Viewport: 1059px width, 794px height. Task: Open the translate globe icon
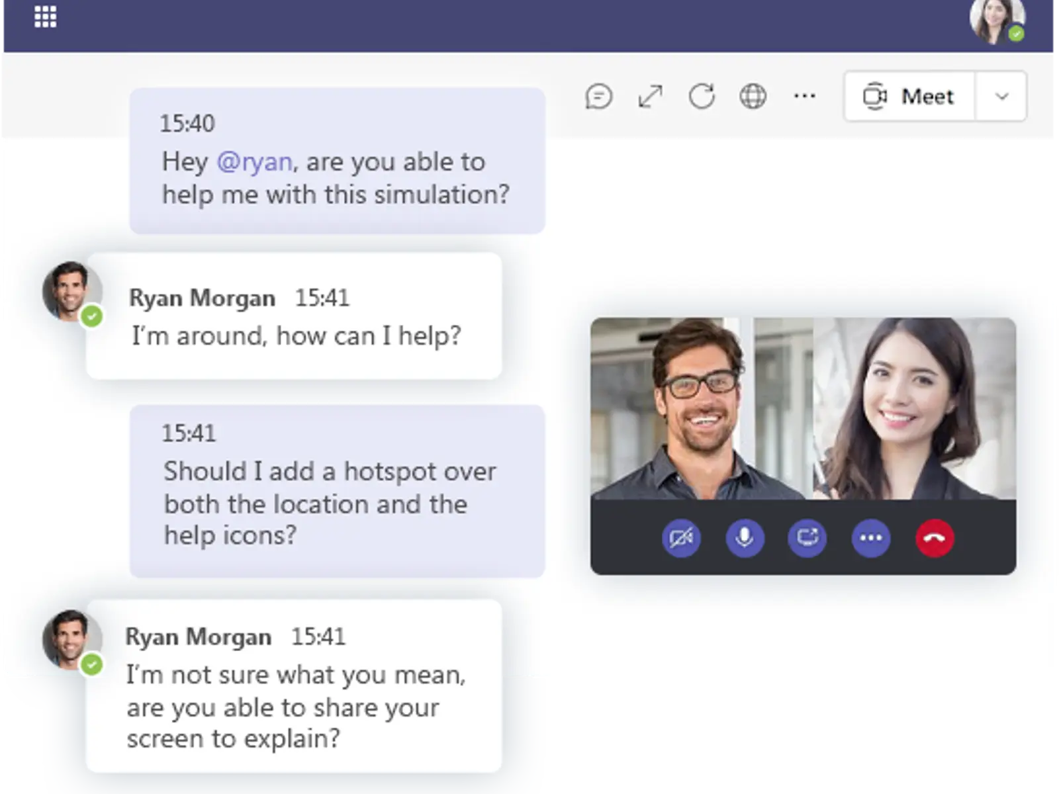(x=754, y=97)
